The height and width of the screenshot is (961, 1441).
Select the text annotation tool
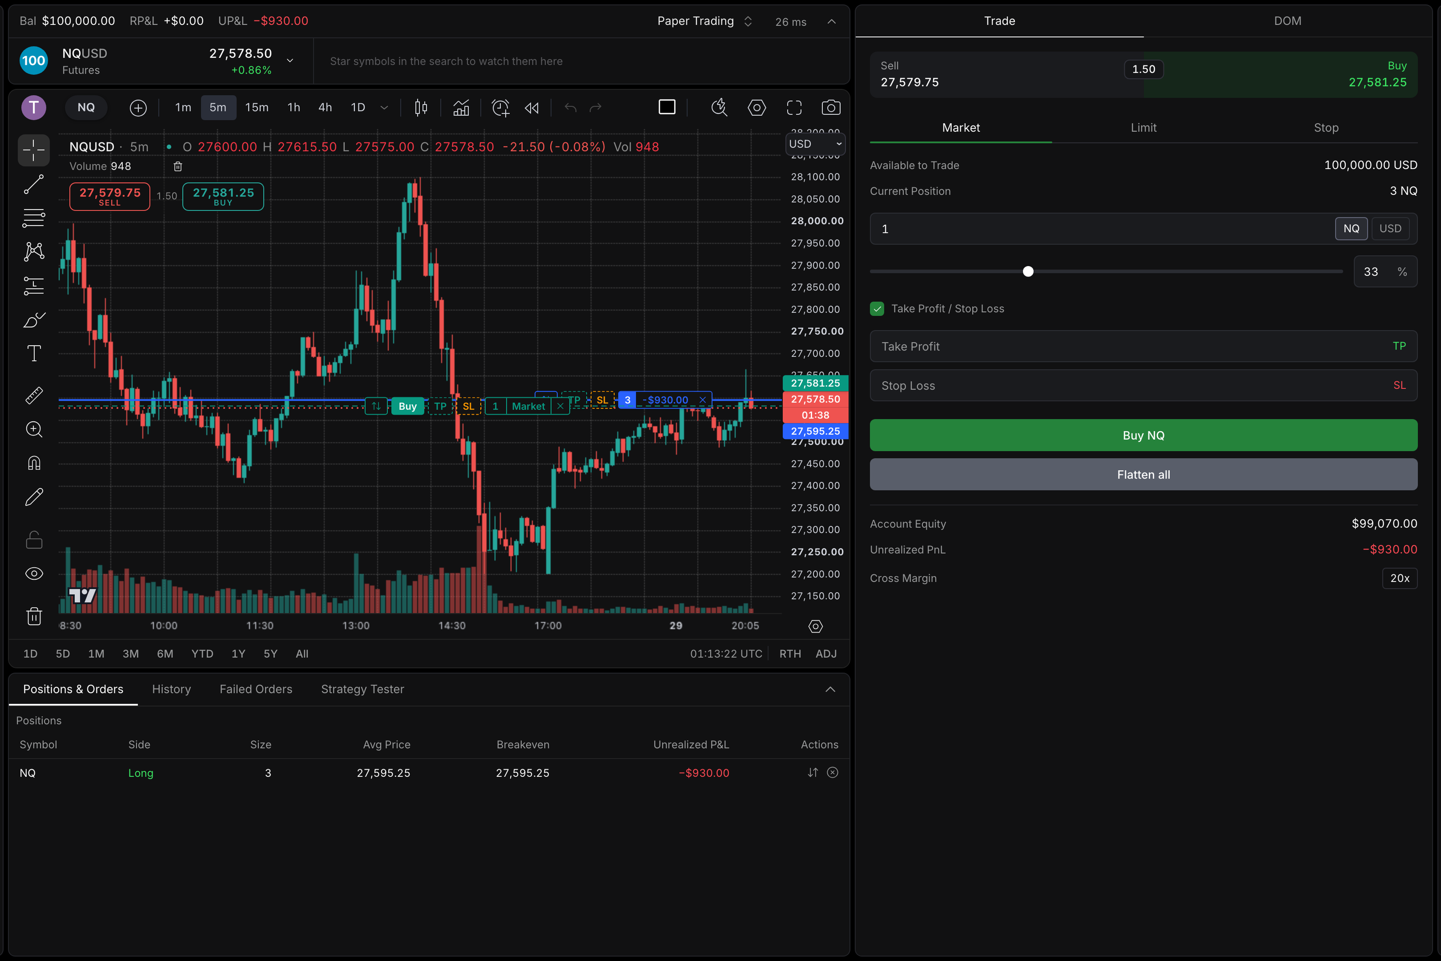[x=34, y=354]
